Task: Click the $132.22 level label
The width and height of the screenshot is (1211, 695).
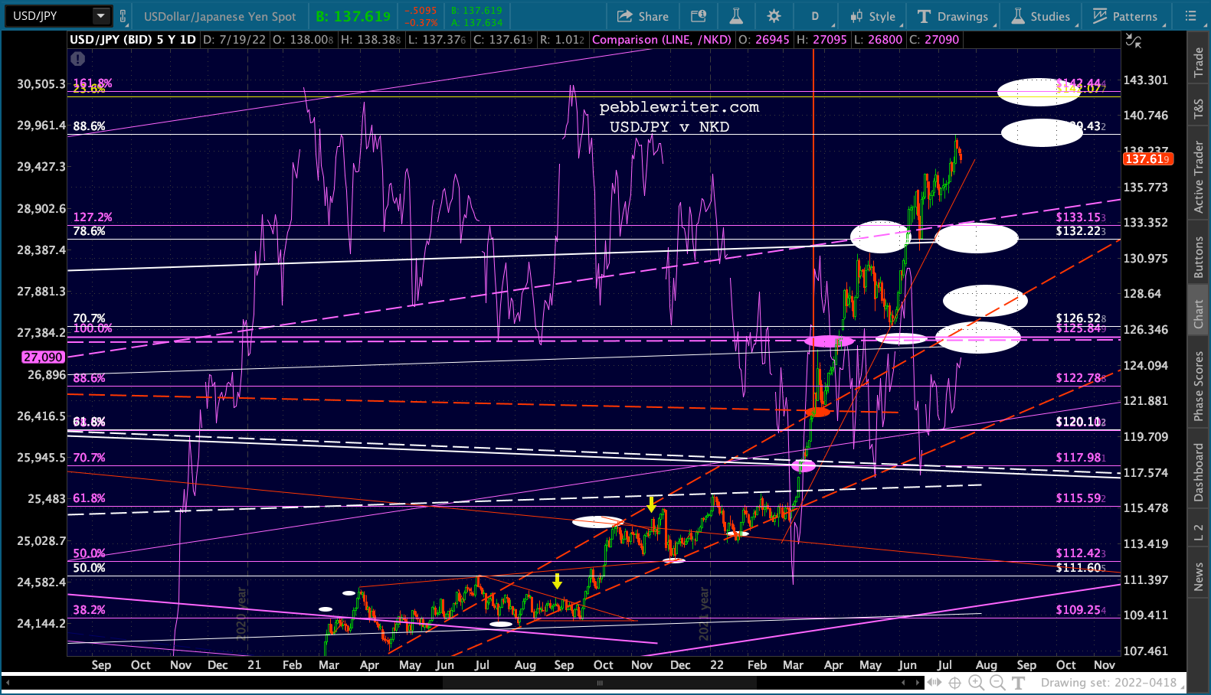Action: (x=1080, y=231)
